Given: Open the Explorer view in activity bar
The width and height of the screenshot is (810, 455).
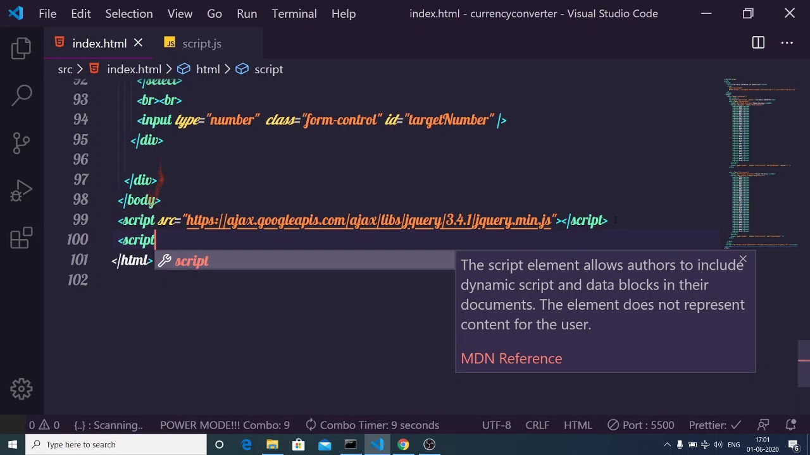Looking at the screenshot, I should pyautogui.click(x=22, y=49).
